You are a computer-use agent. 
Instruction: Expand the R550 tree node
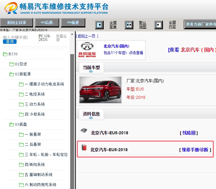pos(13,54)
